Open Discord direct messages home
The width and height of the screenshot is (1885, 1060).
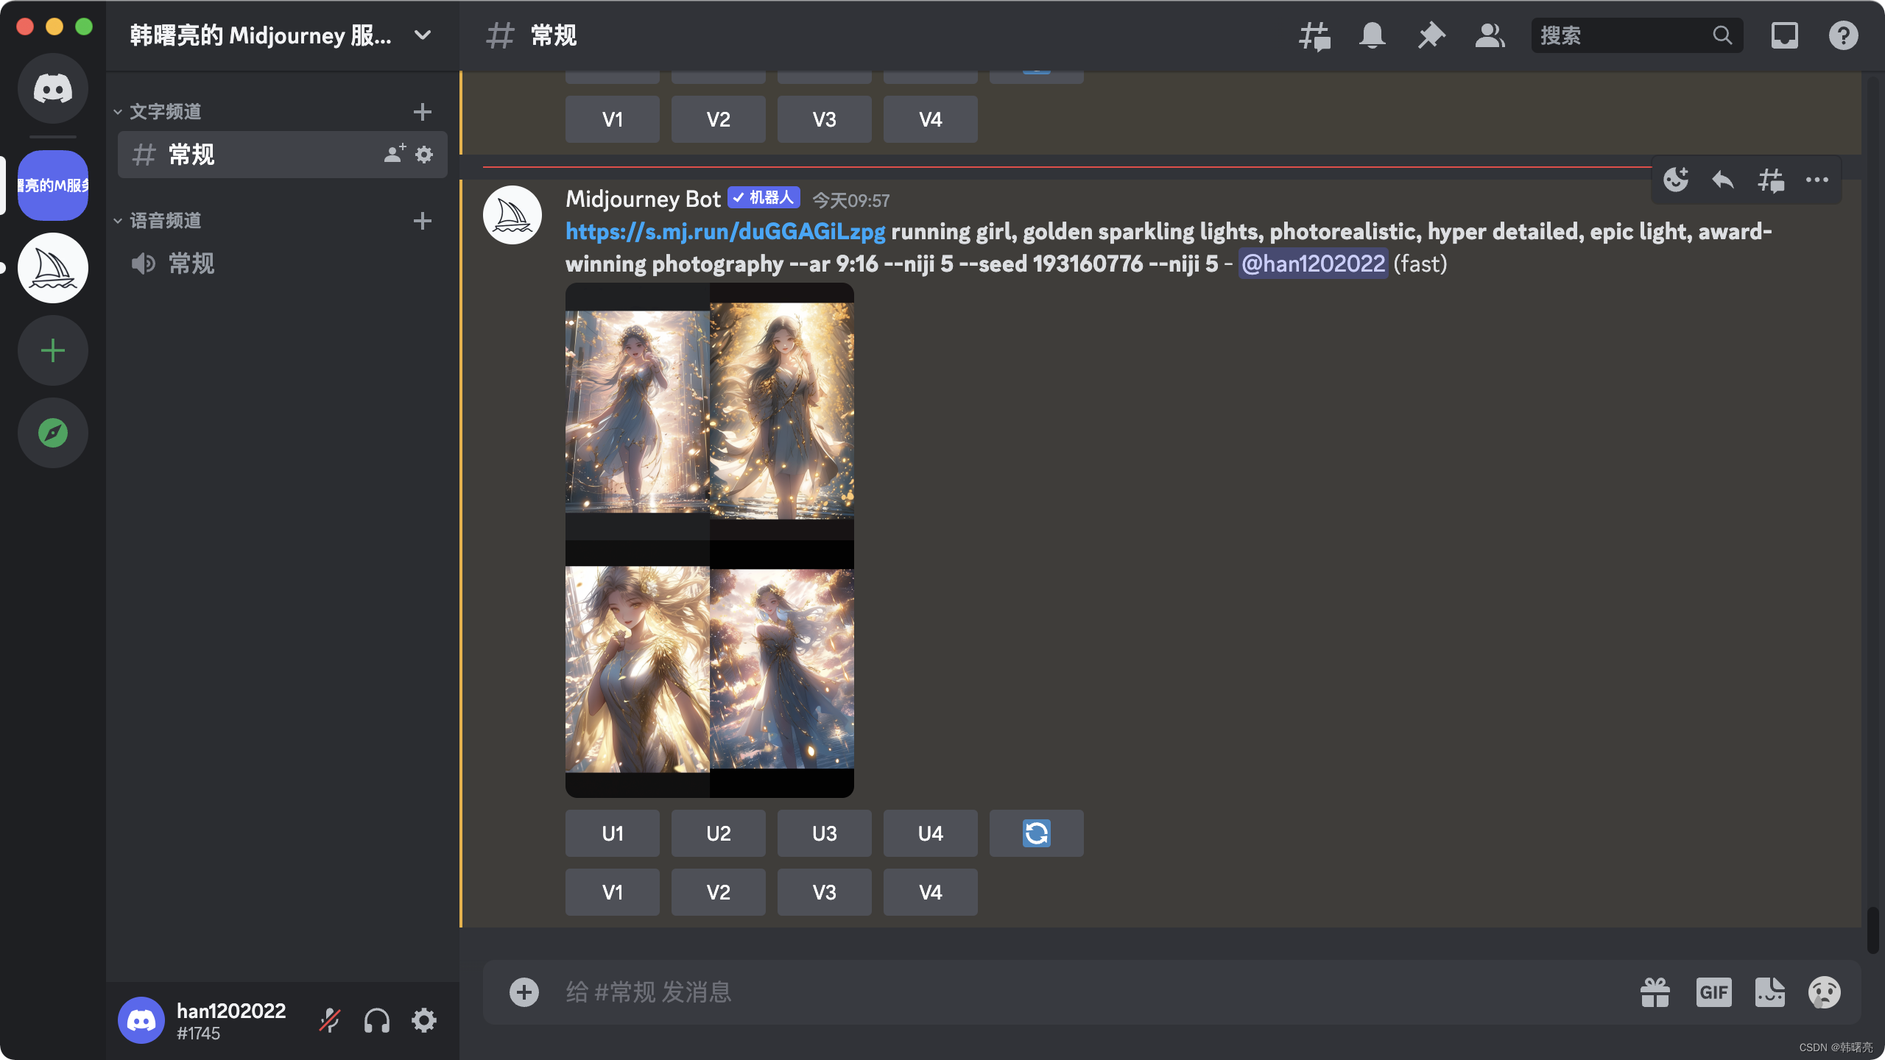[53, 88]
